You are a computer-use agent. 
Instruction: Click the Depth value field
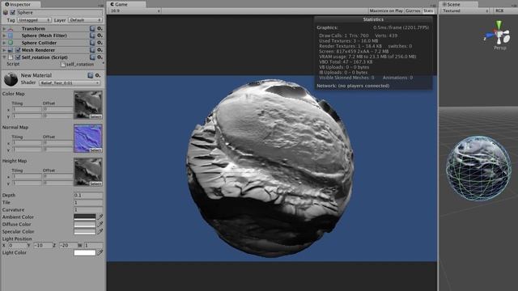(x=88, y=196)
